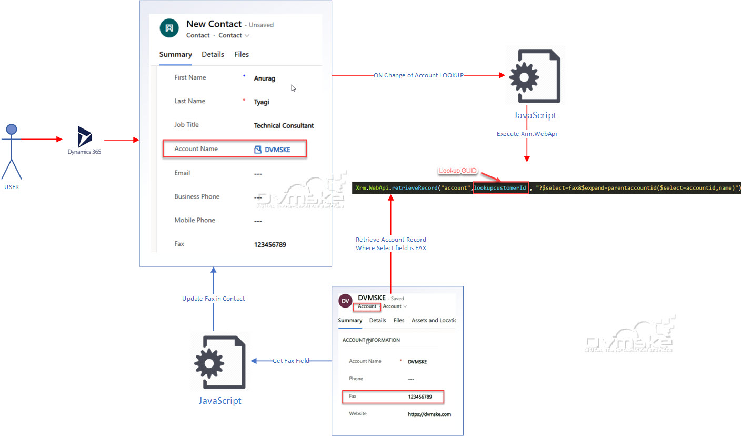Open the https://dvmske.com website link
This screenshot has width=742, height=436.
click(x=429, y=414)
